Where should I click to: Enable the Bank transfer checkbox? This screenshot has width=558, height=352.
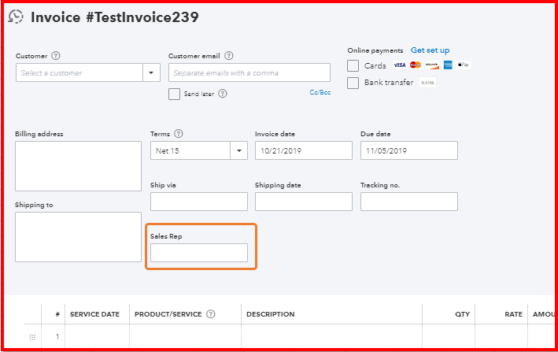[x=353, y=83]
